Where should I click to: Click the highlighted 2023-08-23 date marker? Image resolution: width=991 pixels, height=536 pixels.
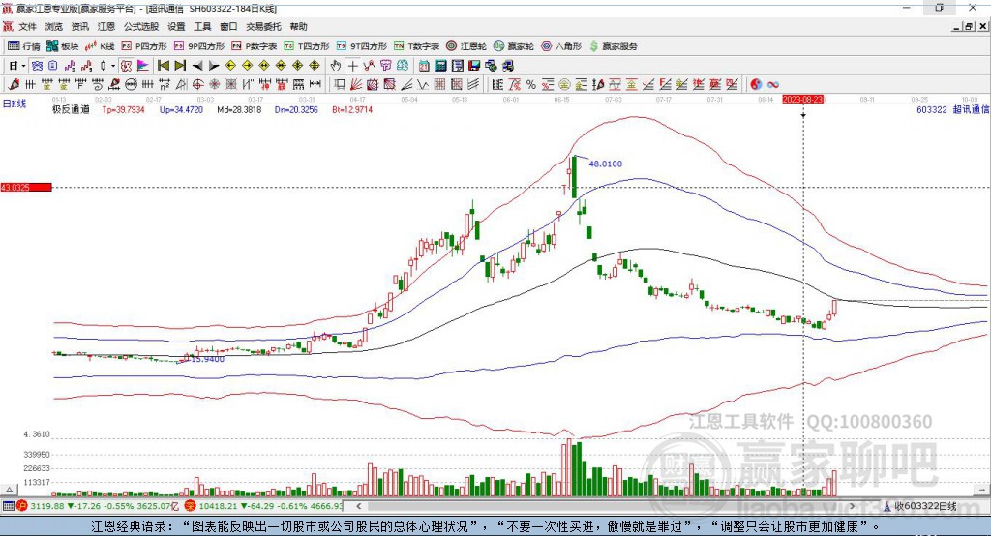[x=803, y=100]
